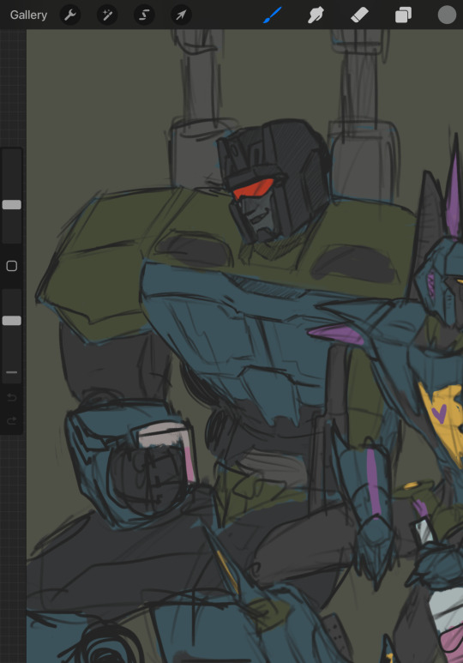The height and width of the screenshot is (663, 463).
Task: Tap the square modify button in sidebar
Action: pyautogui.click(x=12, y=266)
